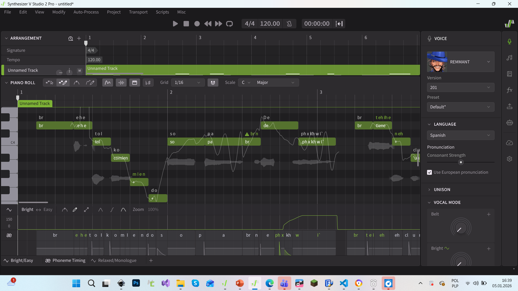Rewind using the transport rewind icon
This screenshot has height=291, width=518.
(208, 24)
